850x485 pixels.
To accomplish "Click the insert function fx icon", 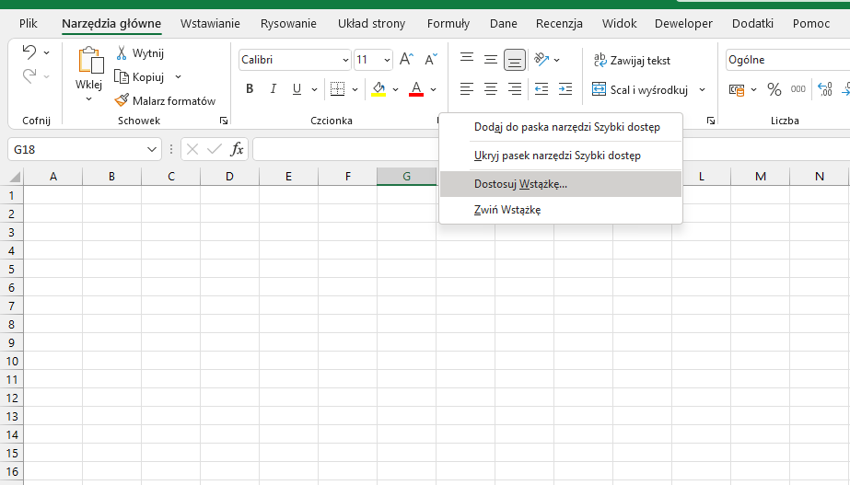I will pyautogui.click(x=237, y=149).
